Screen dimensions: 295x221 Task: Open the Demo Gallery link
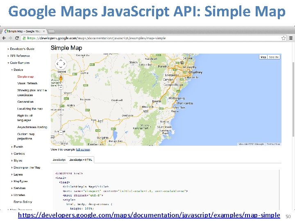click(x=23, y=202)
